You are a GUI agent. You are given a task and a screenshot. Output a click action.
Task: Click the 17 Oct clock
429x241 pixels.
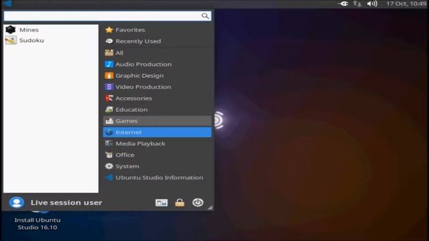tap(406, 3)
